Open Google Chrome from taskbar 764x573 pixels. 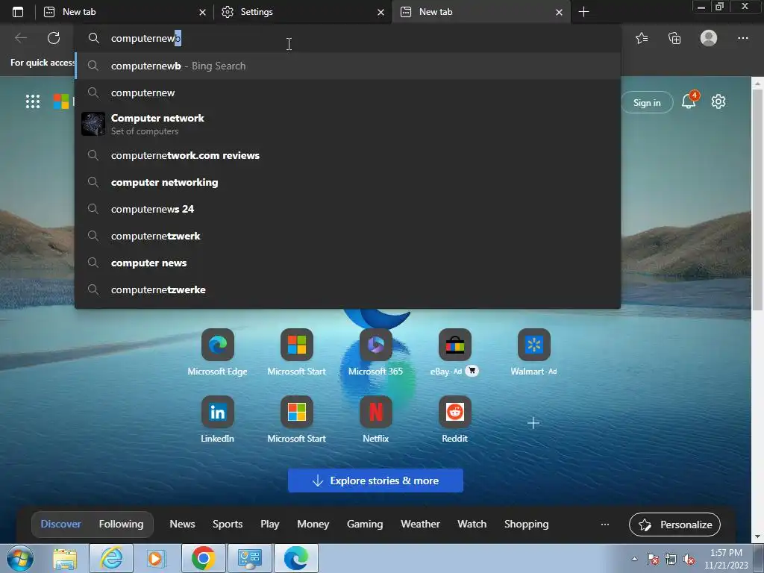(203, 558)
